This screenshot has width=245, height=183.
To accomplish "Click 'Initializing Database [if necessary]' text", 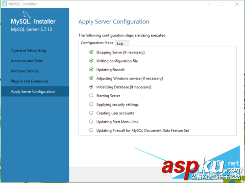I will point(124,87).
